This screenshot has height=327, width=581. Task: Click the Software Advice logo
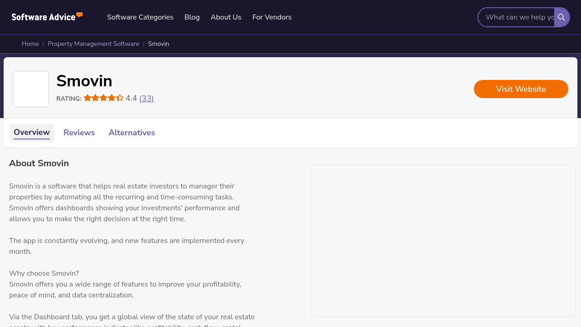tap(47, 17)
